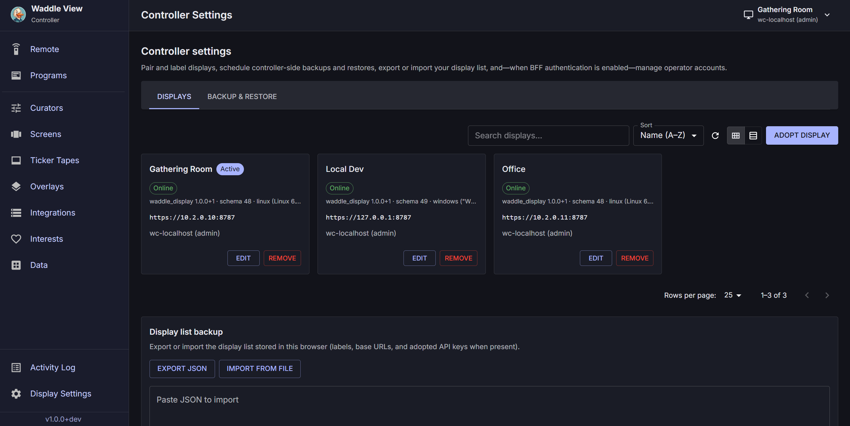
Task: Click the Curators sliders icon
Action: point(16,108)
